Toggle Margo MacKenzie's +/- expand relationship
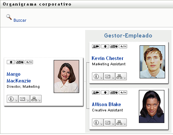The height and width of the screenshot is (135, 173). (29, 62)
